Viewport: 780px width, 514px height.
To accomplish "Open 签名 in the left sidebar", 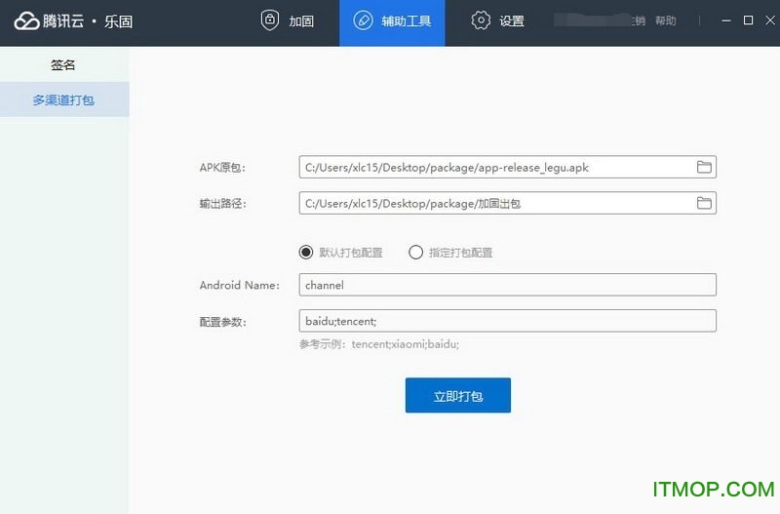I will point(63,65).
